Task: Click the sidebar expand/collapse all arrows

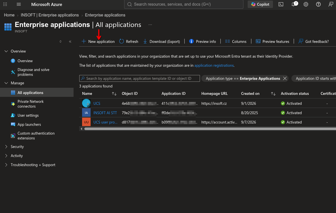Action: click(x=60, y=41)
